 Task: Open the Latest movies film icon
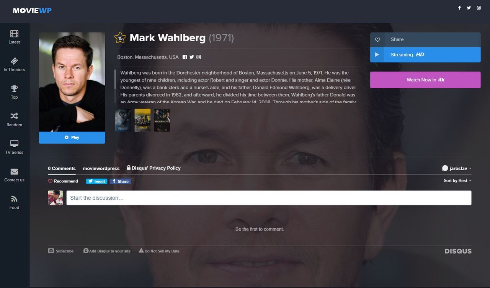[x=14, y=34]
